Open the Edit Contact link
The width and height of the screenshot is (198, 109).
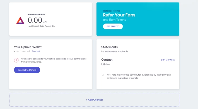tap(168, 60)
